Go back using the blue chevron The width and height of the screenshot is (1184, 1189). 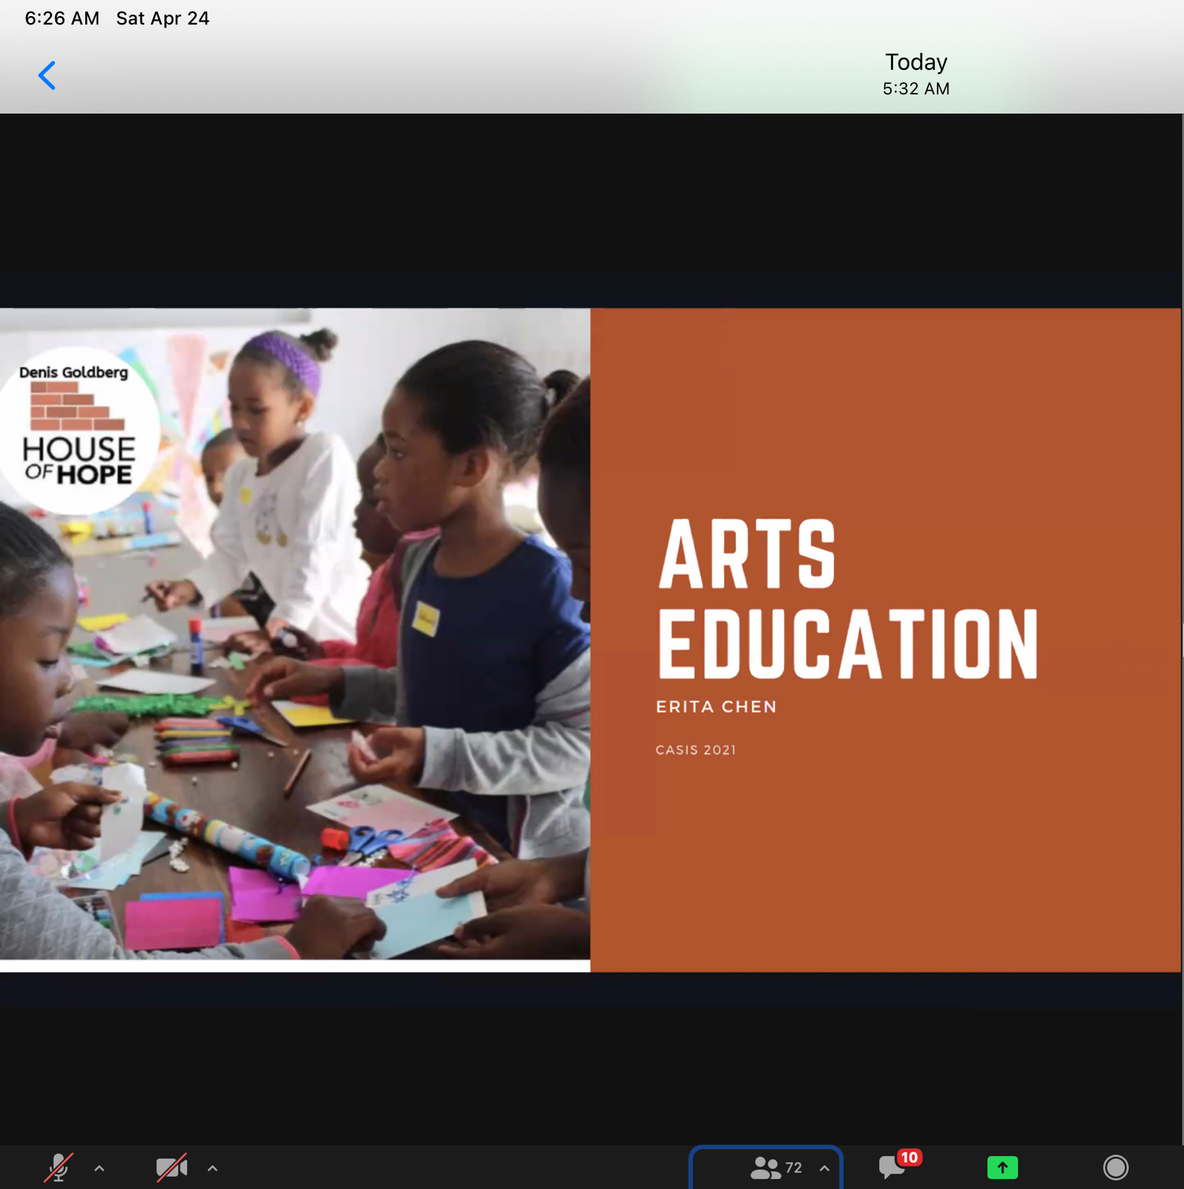[47, 75]
